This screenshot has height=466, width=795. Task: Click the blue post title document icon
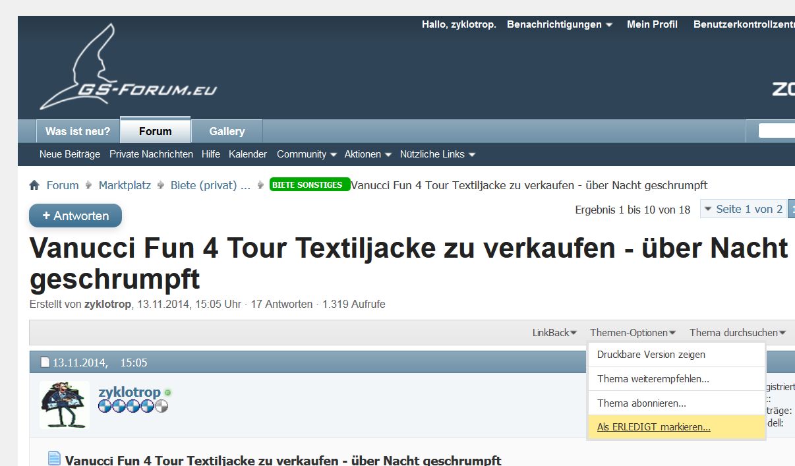54,459
